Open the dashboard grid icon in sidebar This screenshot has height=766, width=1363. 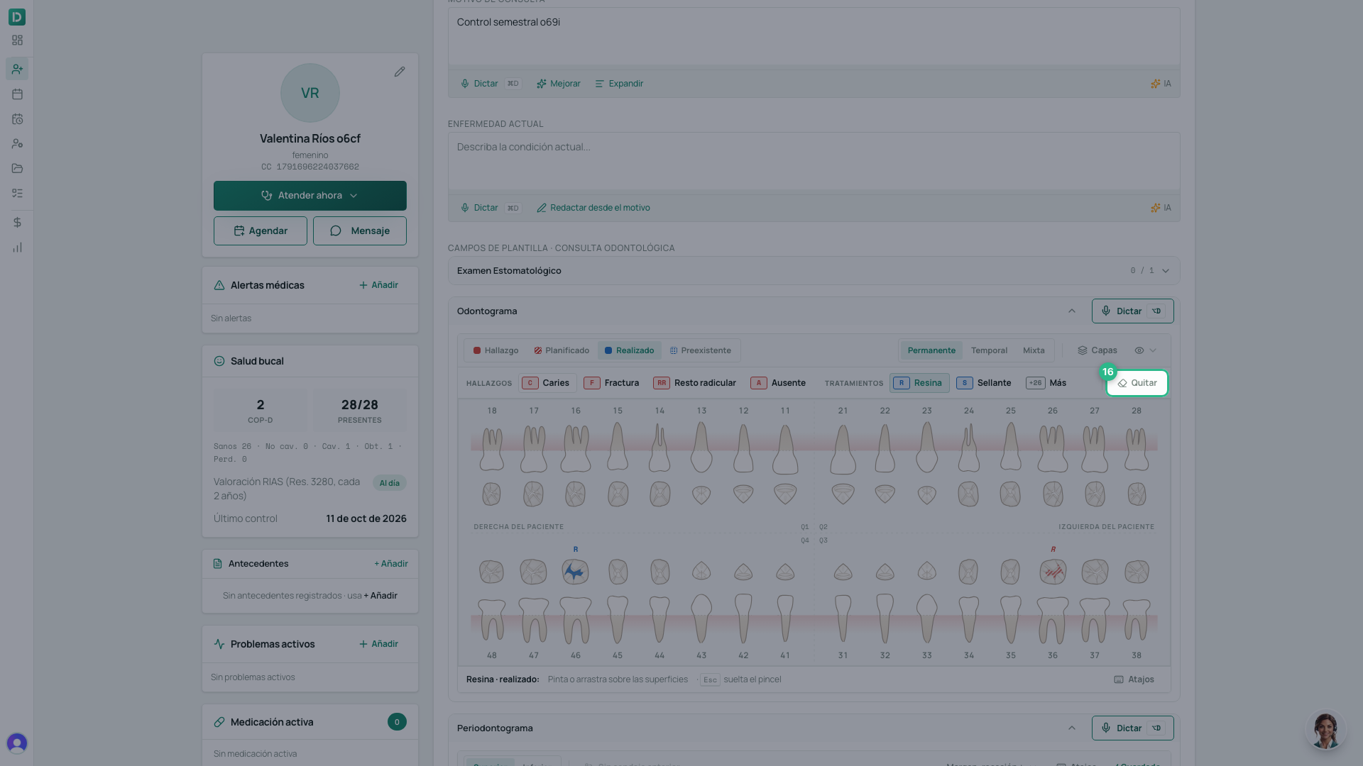(x=17, y=40)
